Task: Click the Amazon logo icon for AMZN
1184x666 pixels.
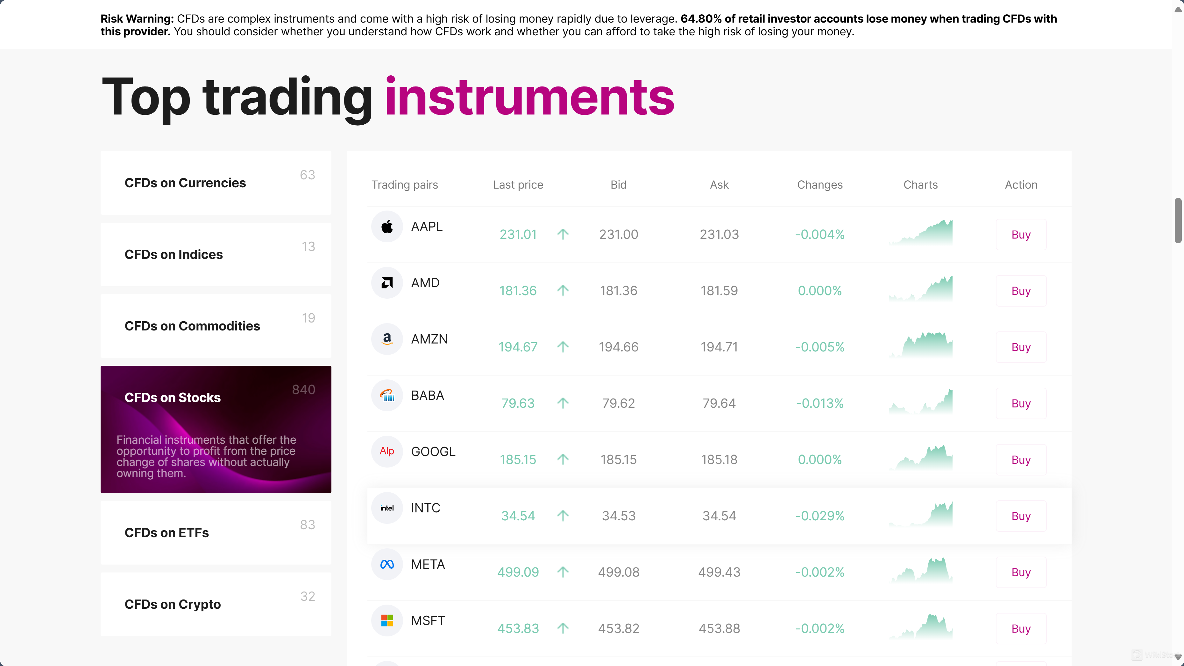Action: (x=387, y=339)
